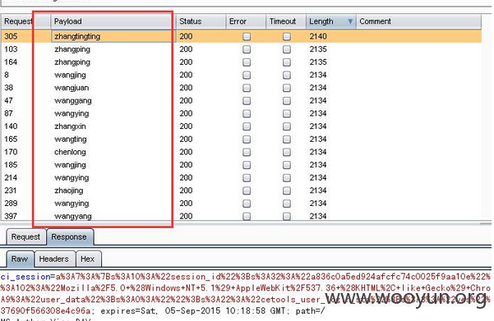The image size is (494, 321).
Task: Select payload wangting row
Action: [70, 139]
